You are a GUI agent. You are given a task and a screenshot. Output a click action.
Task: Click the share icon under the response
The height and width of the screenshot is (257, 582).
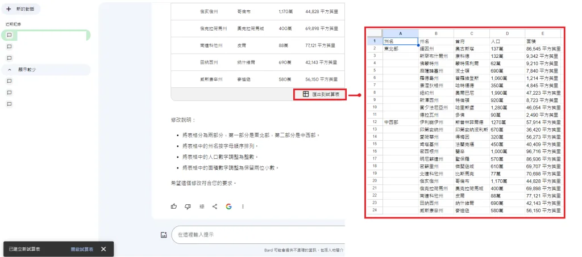pos(215,207)
